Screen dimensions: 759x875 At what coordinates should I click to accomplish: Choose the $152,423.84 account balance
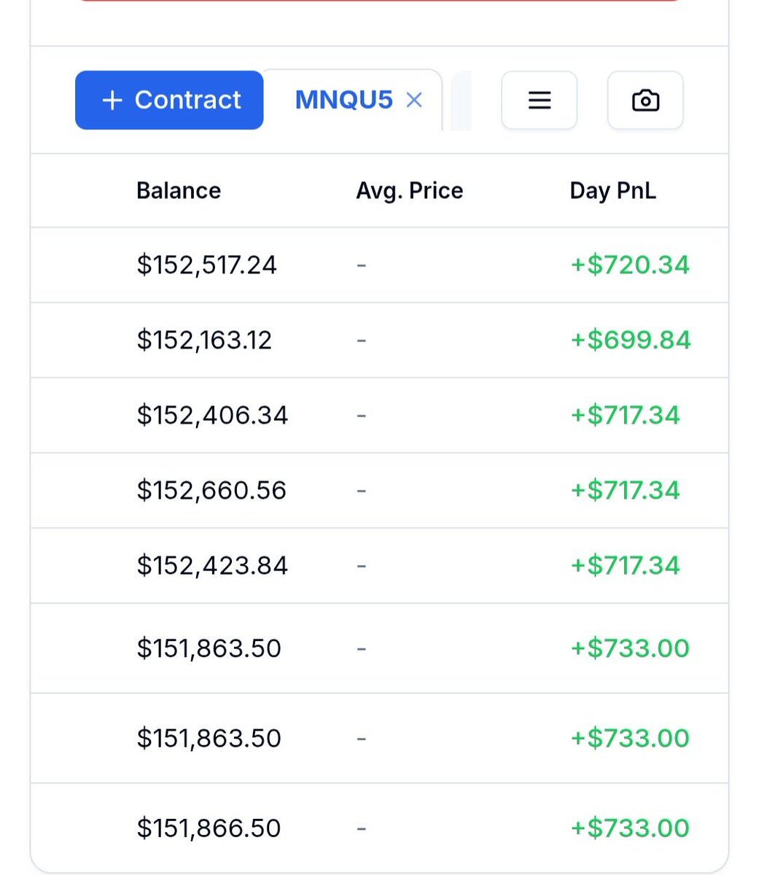point(212,565)
